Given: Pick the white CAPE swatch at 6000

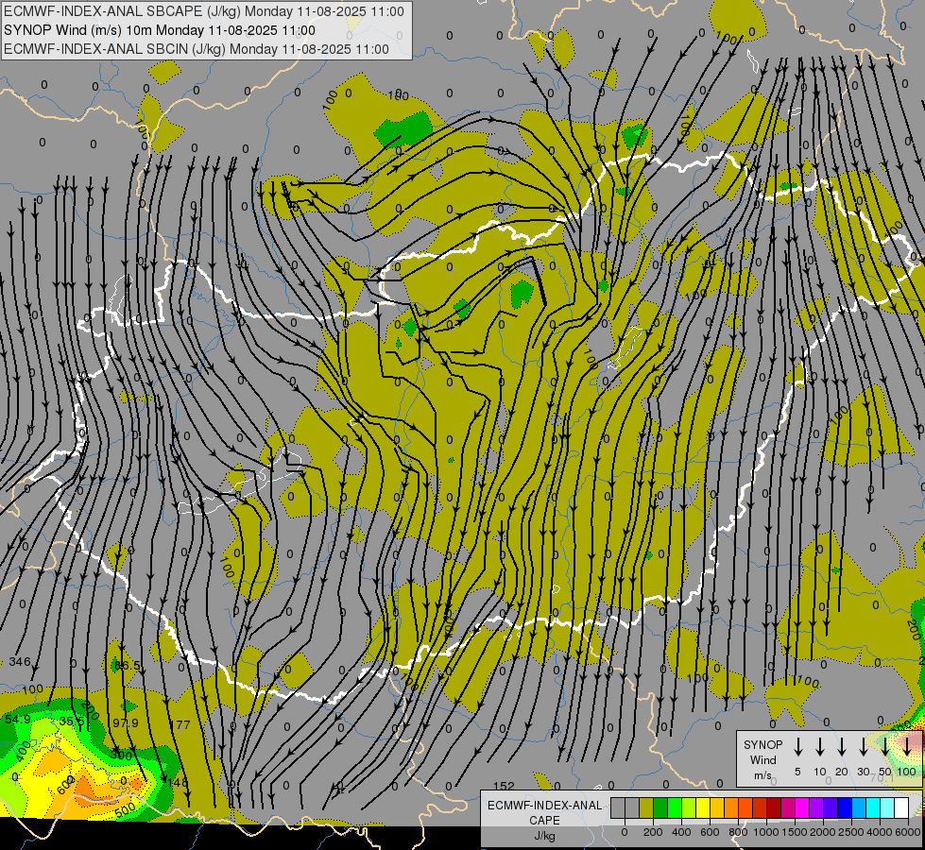Looking at the screenshot, I should [900, 808].
